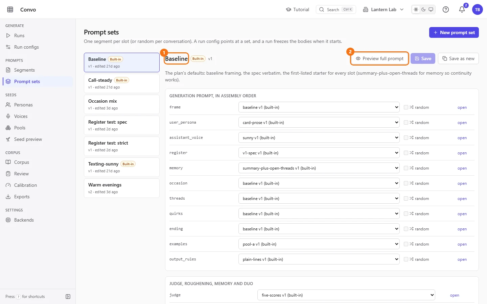Viewport: 487px width, 304px height.
Task: Check random for the examples slot
Action: (406, 244)
